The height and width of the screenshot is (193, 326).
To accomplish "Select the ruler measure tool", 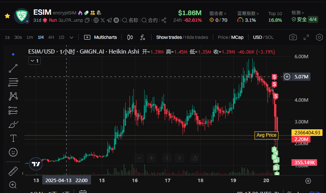I will 13,171.
